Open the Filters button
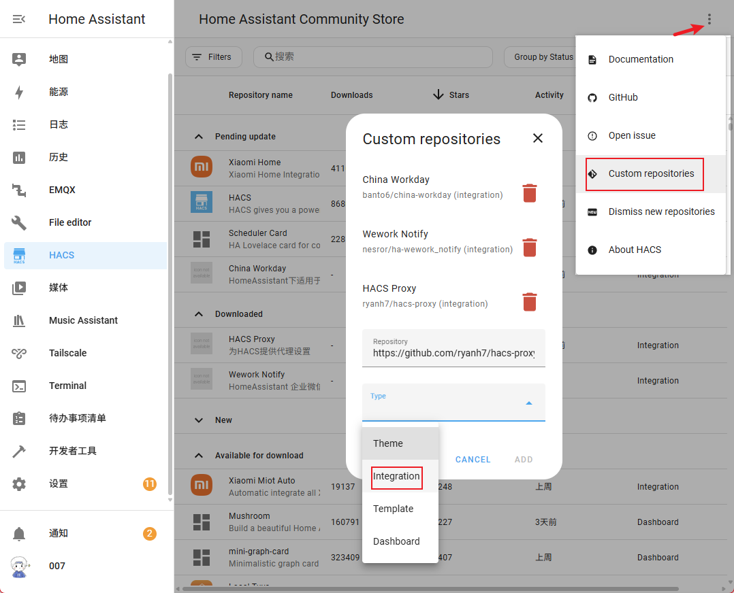Screen dimensions: 734x593 click(x=213, y=57)
